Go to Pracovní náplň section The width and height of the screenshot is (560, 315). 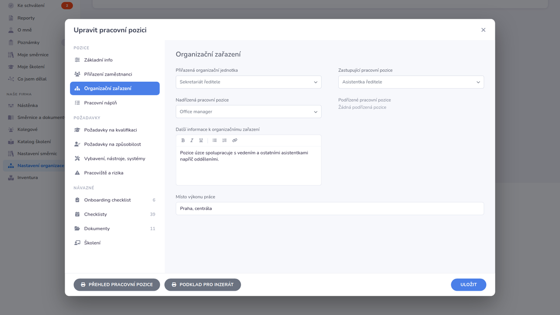115,103
